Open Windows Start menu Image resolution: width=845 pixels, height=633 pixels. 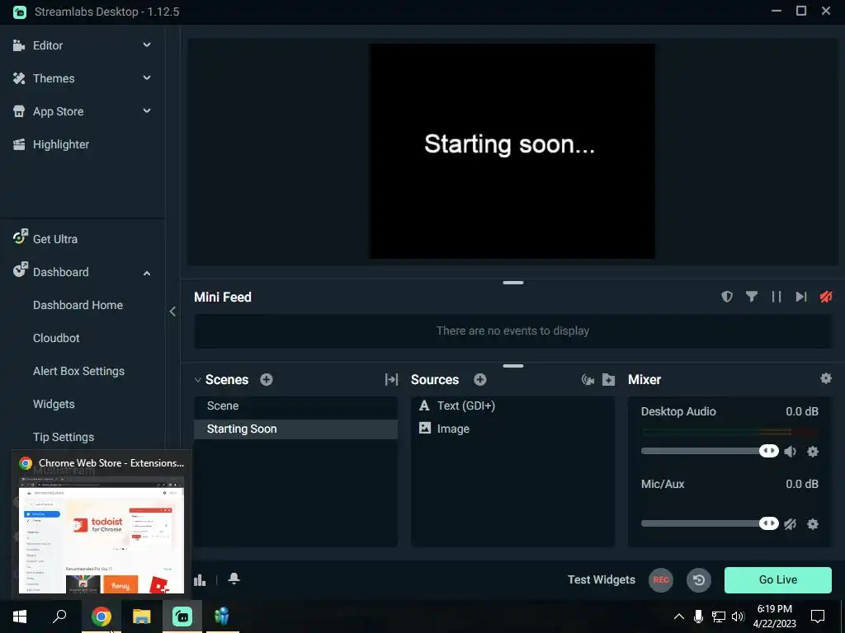tap(20, 617)
